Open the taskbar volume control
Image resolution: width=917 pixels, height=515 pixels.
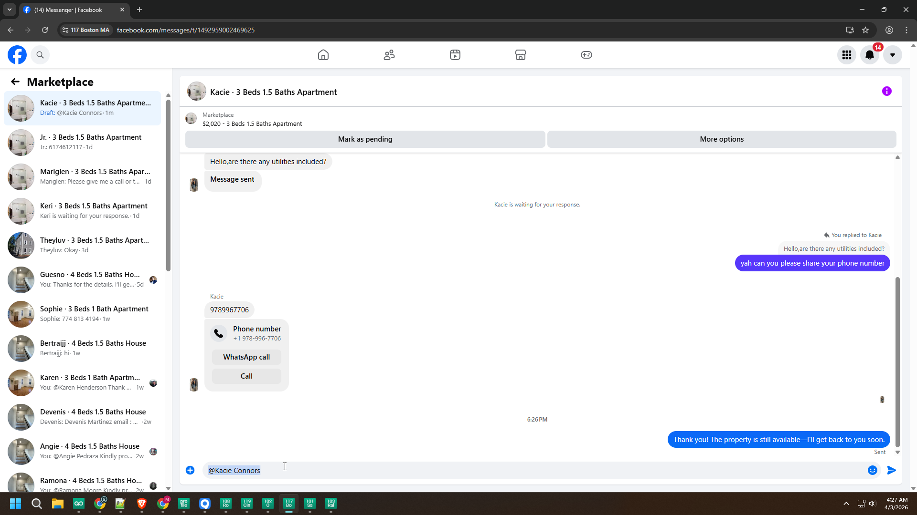[873, 504]
